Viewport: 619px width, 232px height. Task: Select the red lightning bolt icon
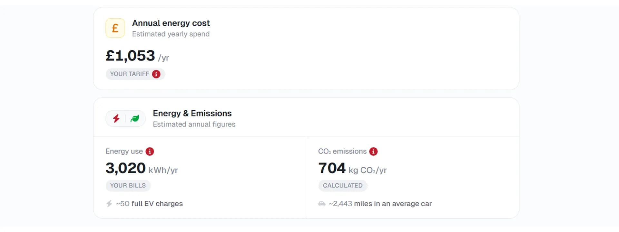coord(117,118)
